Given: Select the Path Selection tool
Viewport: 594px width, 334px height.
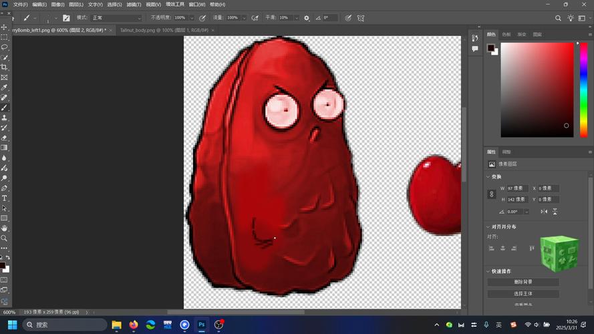Looking at the screenshot, I should [4, 208].
